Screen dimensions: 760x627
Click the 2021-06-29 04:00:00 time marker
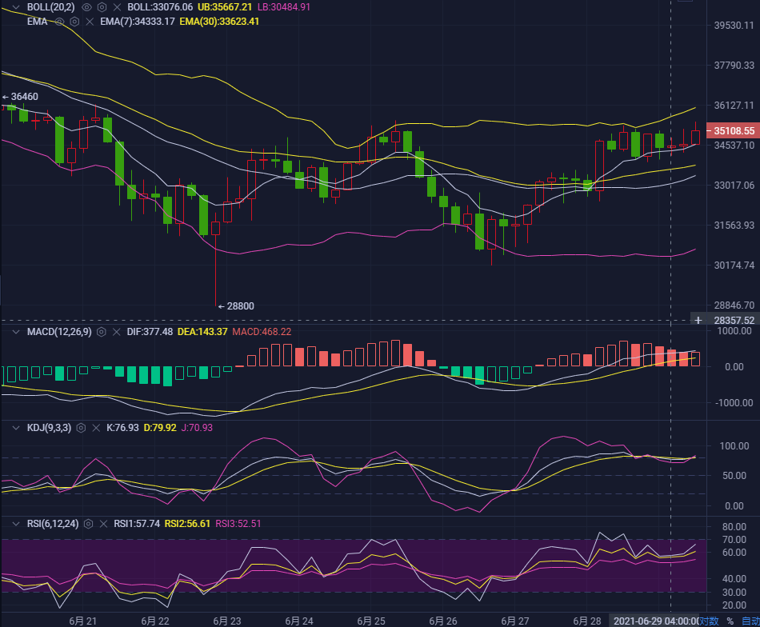pos(655,621)
